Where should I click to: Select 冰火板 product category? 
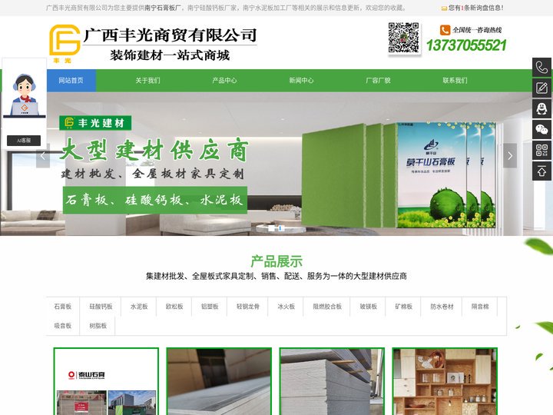click(286, 307)
